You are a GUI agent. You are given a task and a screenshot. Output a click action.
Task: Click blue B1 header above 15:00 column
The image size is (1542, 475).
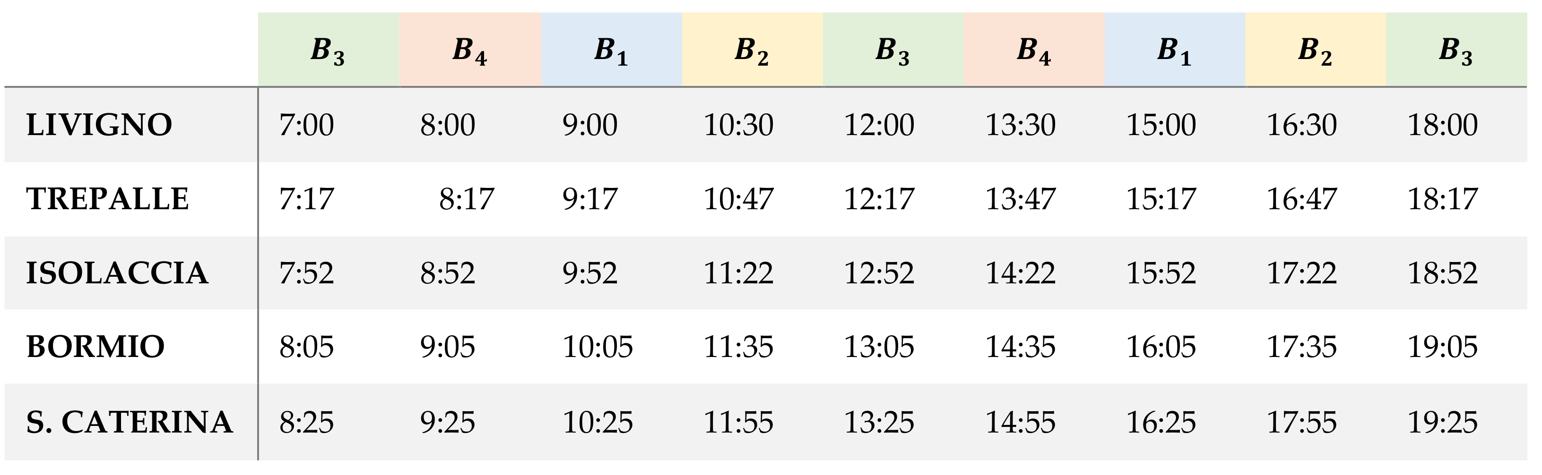1174,50
